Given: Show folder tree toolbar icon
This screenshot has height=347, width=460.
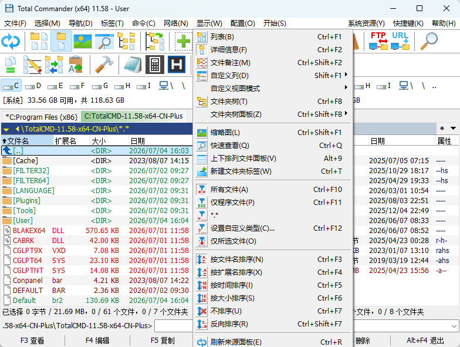Looking at the screenshot, I should click(x=127, y=41).
